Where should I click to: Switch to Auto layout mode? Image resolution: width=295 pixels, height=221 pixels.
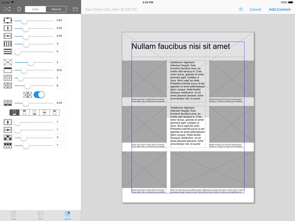pos(35,9)
